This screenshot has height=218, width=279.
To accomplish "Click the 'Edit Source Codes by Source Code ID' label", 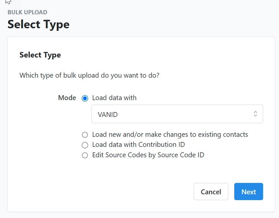I will click(x=148, y=155).
